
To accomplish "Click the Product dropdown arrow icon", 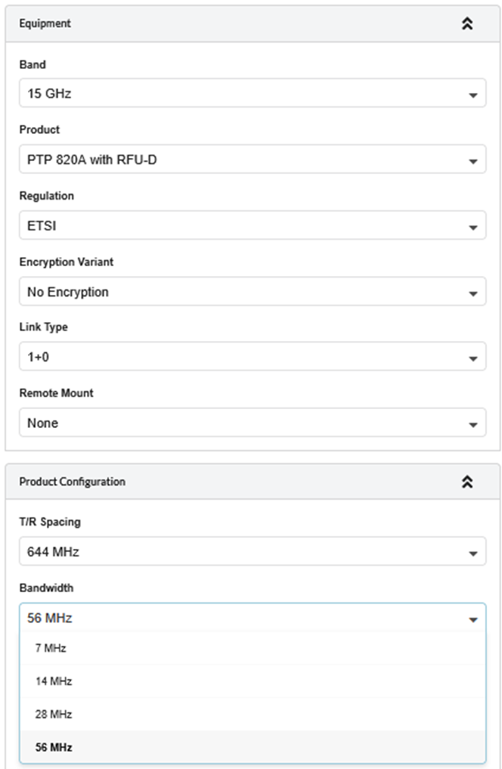I will coord(473,162).
